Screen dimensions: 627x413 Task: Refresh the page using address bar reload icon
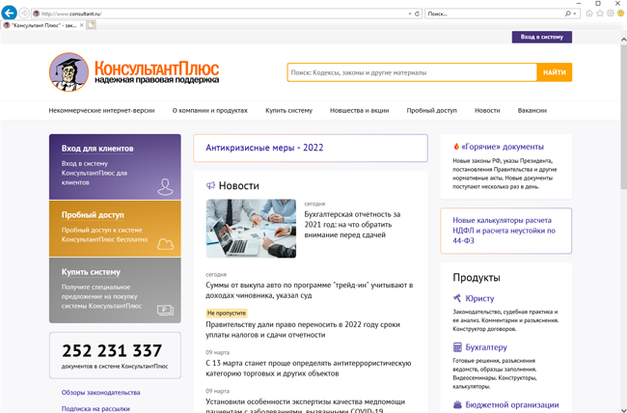tap(417, 14)
